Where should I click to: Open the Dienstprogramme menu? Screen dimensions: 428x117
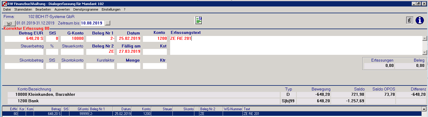86,9
